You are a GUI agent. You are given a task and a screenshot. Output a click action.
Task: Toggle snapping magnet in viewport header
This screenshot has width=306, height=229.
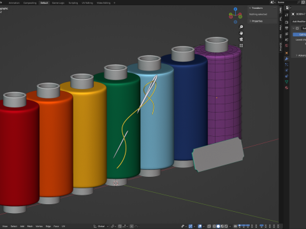pyautogui.click(x=120, y=226)
